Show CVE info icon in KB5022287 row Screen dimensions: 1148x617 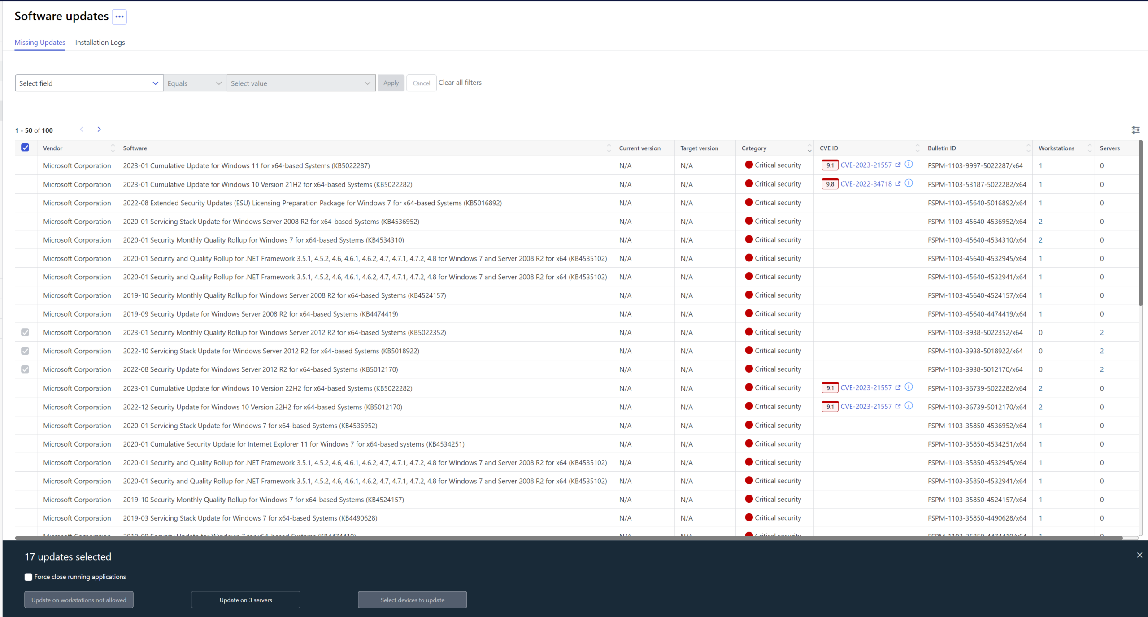point(909,164)
